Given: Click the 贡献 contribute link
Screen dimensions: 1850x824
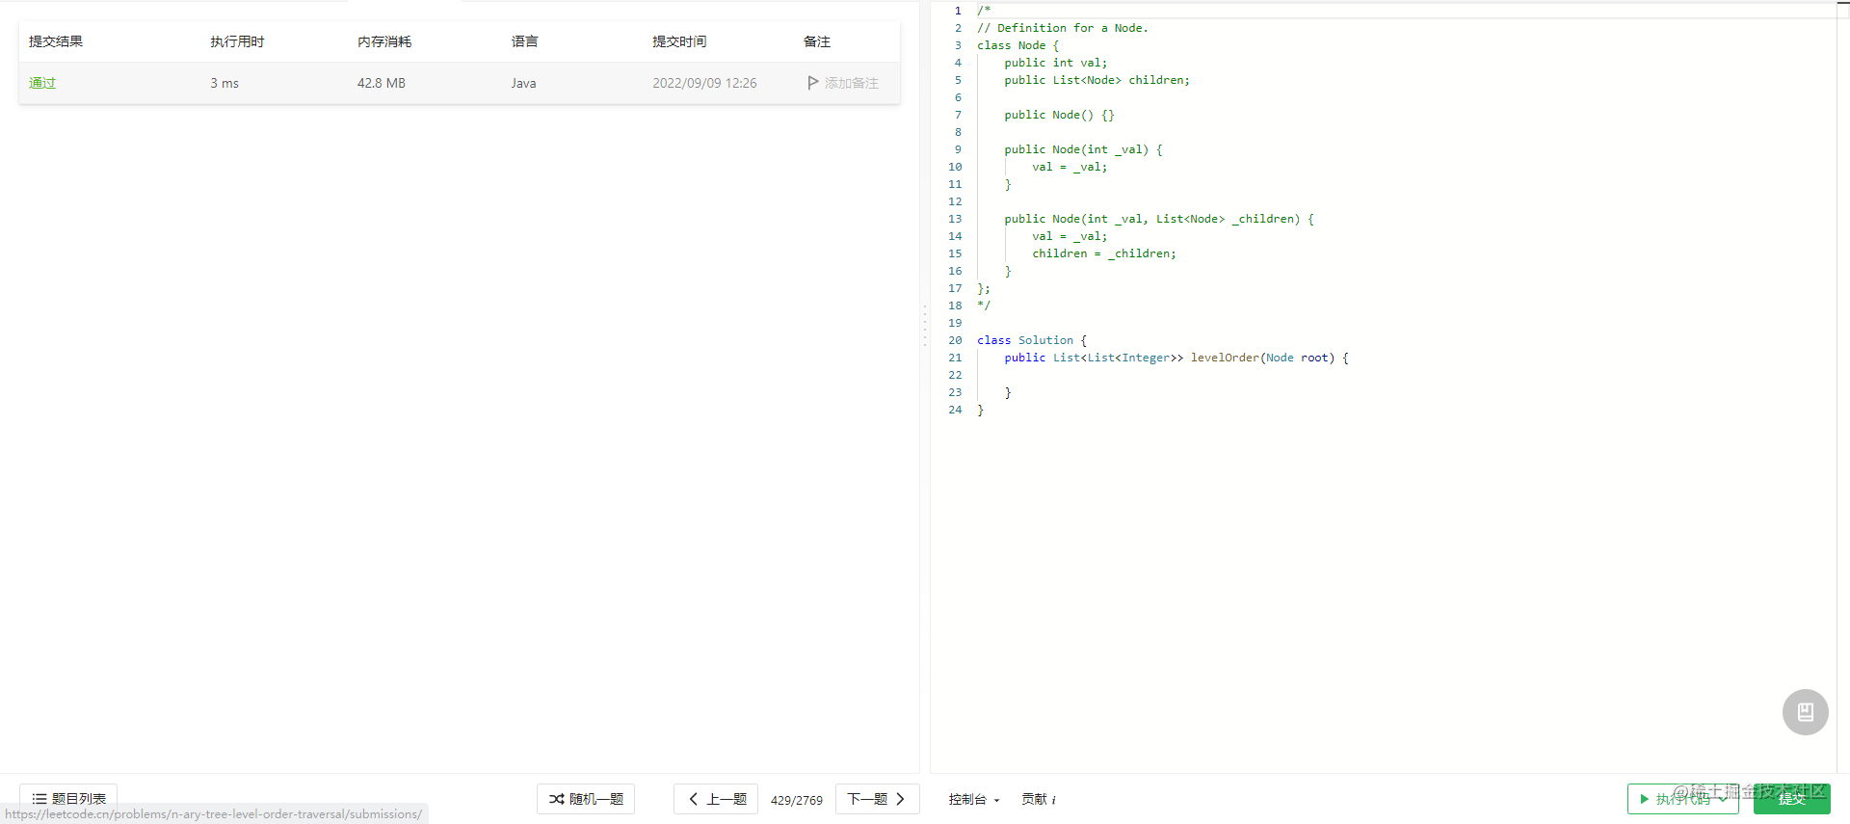Looking at the screenshot, I should [x=1039, y=800].
